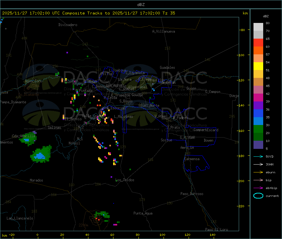Click the '100' value on the horizontal km axis

click(162, 235)
